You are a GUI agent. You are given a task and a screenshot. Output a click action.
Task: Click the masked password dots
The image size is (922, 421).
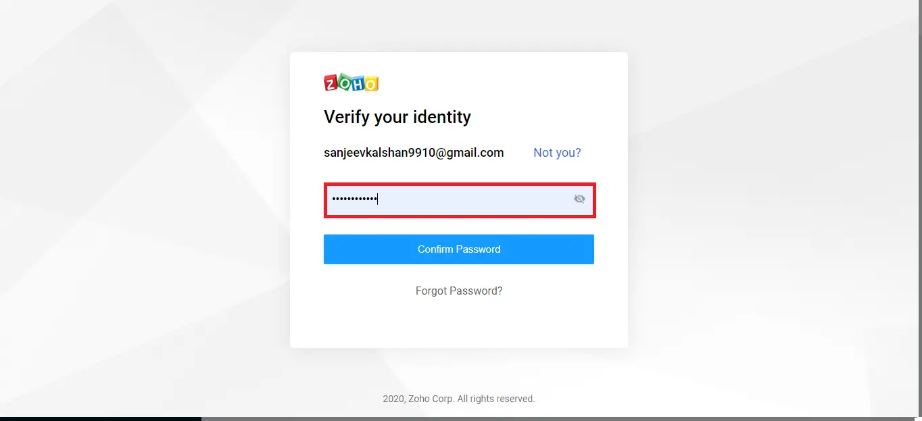tap(354, 199)
